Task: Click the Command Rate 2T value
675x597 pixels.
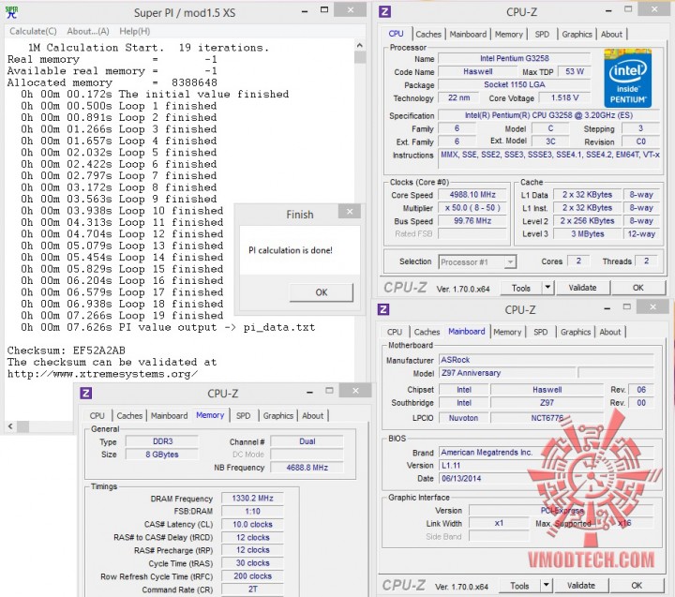Action: [x=253, y=590]
